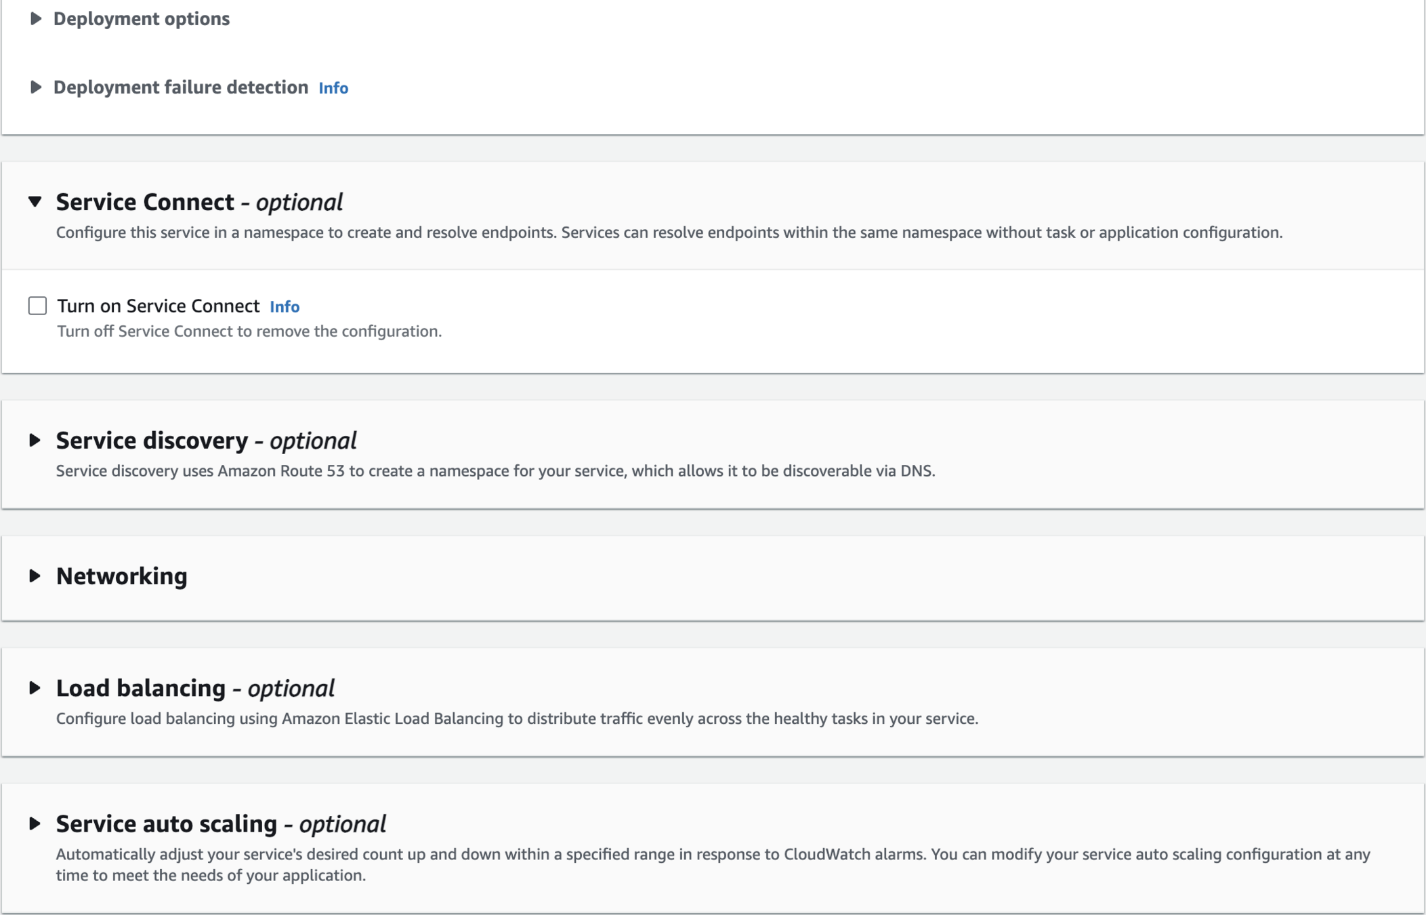Click the Service discovery - optional heading
The image size is (1426, 915).
[206, 441]
